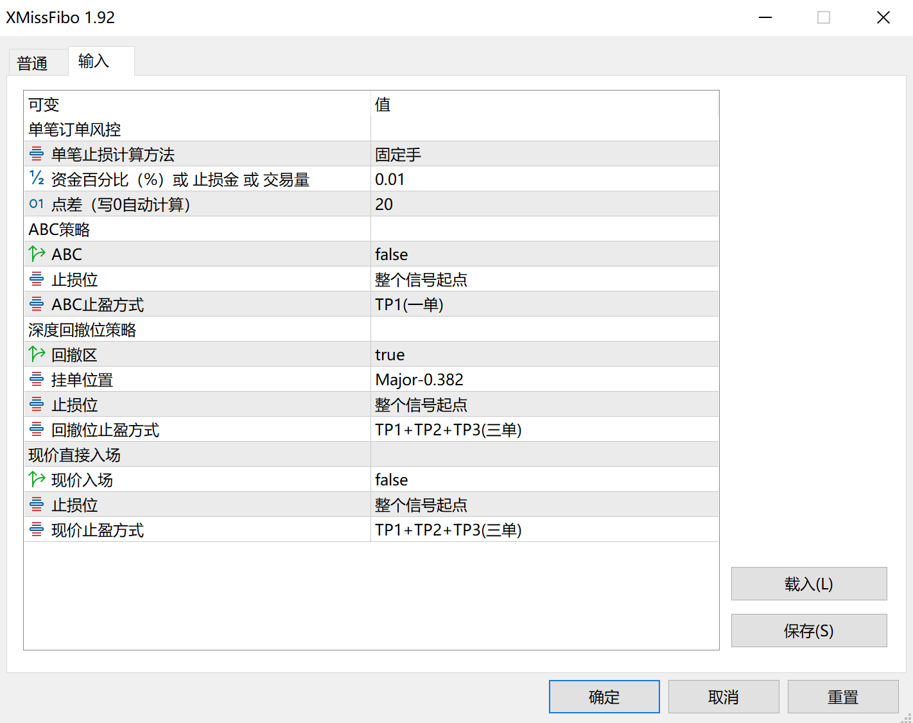
Task: Click the icon beside ABC止盈方式
Action: tap(37, 304)
